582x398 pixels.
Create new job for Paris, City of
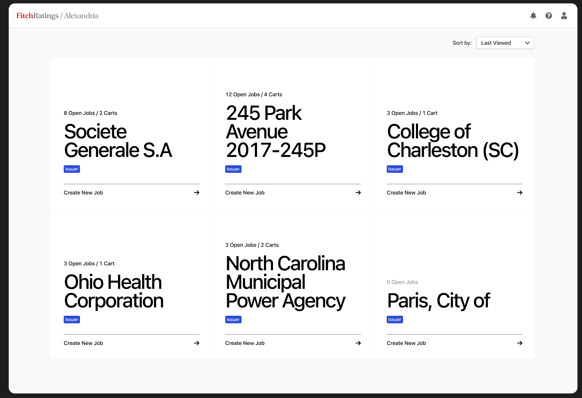pos(406,343)
